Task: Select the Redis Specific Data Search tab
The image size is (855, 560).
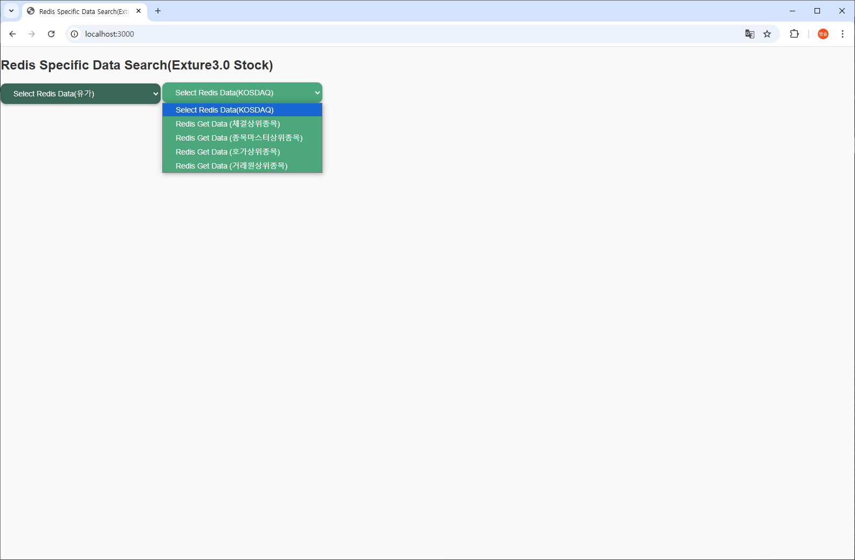Action: pos(85,11)
